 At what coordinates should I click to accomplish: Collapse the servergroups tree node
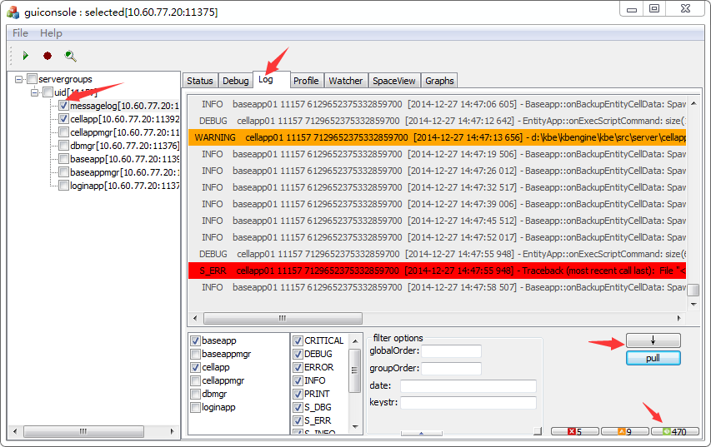(18, 79)
